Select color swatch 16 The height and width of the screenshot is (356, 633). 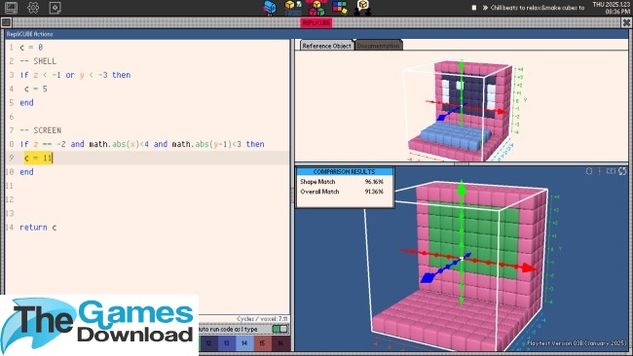[x=280, y=343]
